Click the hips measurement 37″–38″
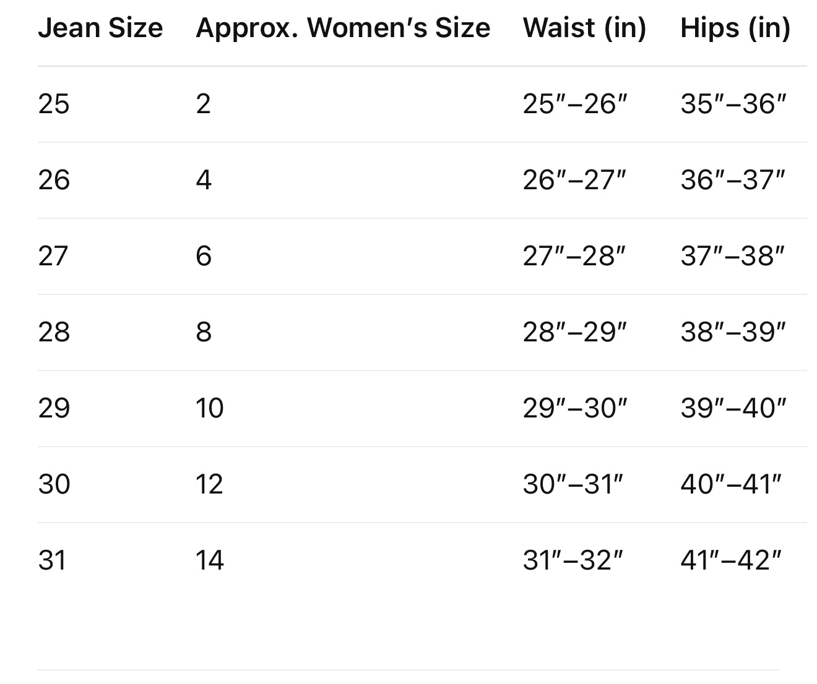 tap(733, 256)
